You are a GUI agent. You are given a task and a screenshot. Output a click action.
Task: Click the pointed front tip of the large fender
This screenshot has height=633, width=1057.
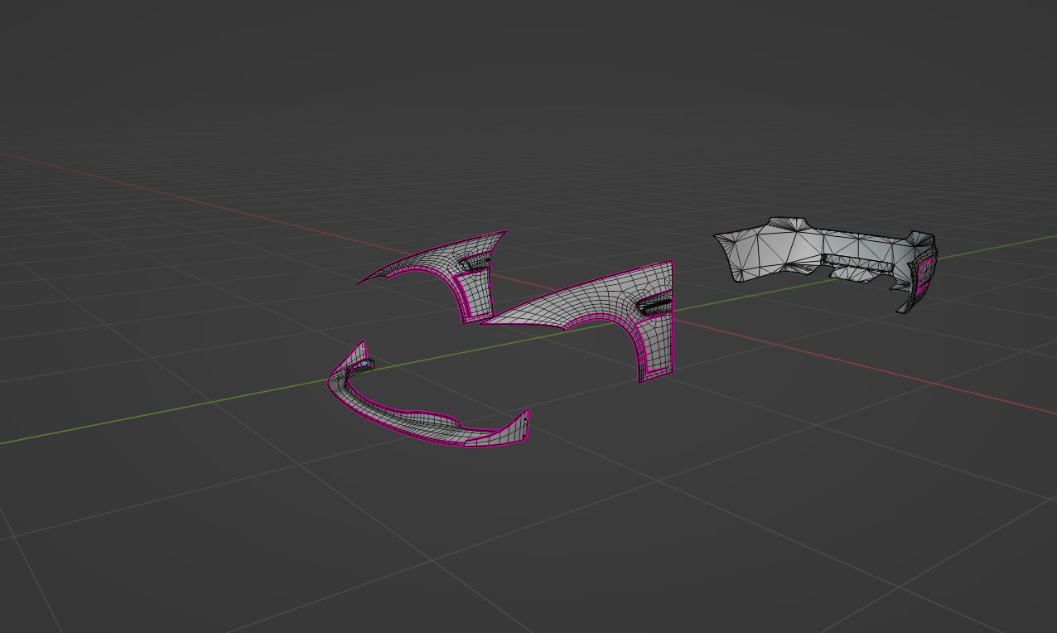coord(490,320)
